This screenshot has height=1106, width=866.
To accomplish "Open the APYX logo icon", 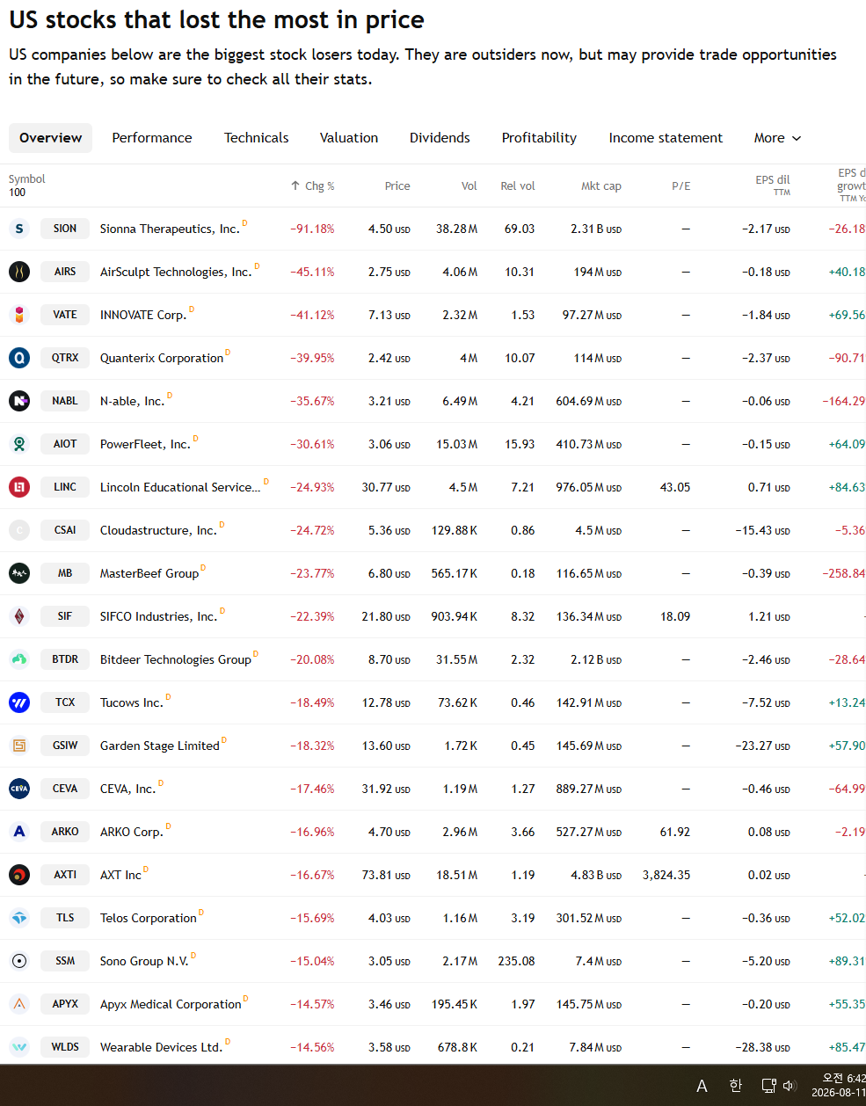I will tap(19, 1004).
